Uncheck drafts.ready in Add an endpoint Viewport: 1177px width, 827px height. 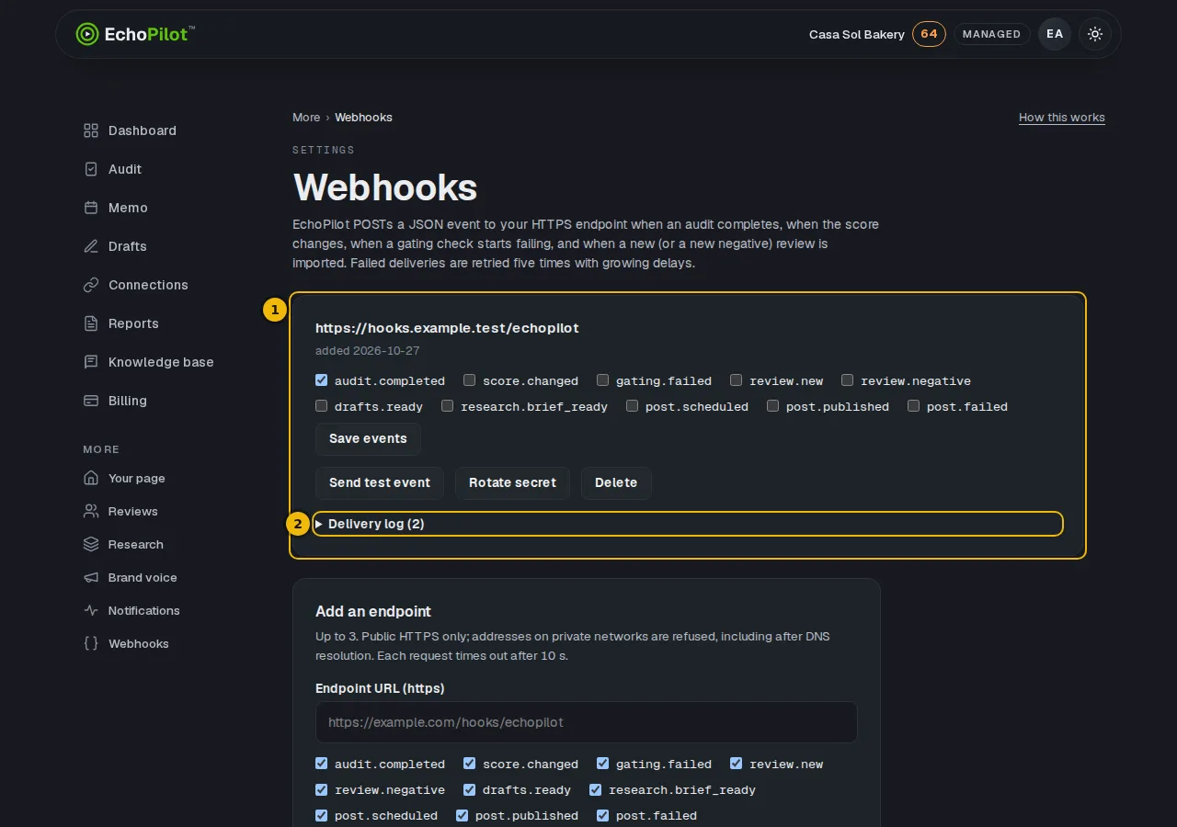click(470, 789)
